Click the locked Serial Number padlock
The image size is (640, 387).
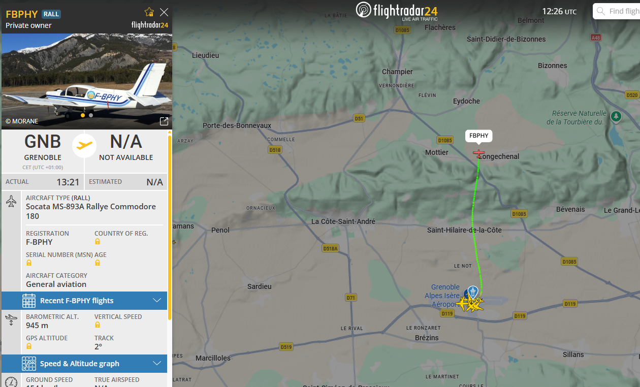click(29, 263)
